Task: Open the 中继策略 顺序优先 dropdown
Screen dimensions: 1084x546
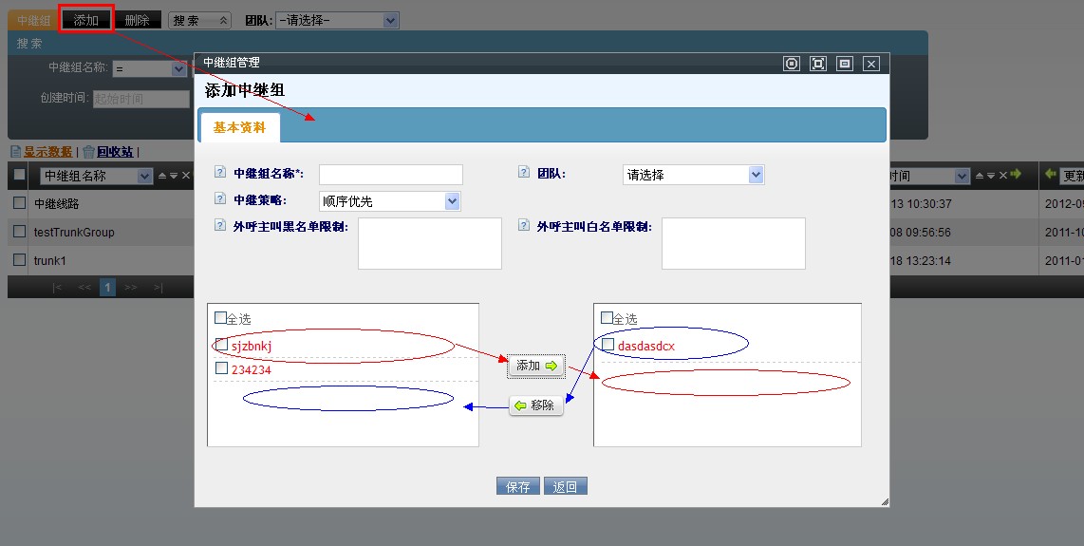Action: point(390,201)
